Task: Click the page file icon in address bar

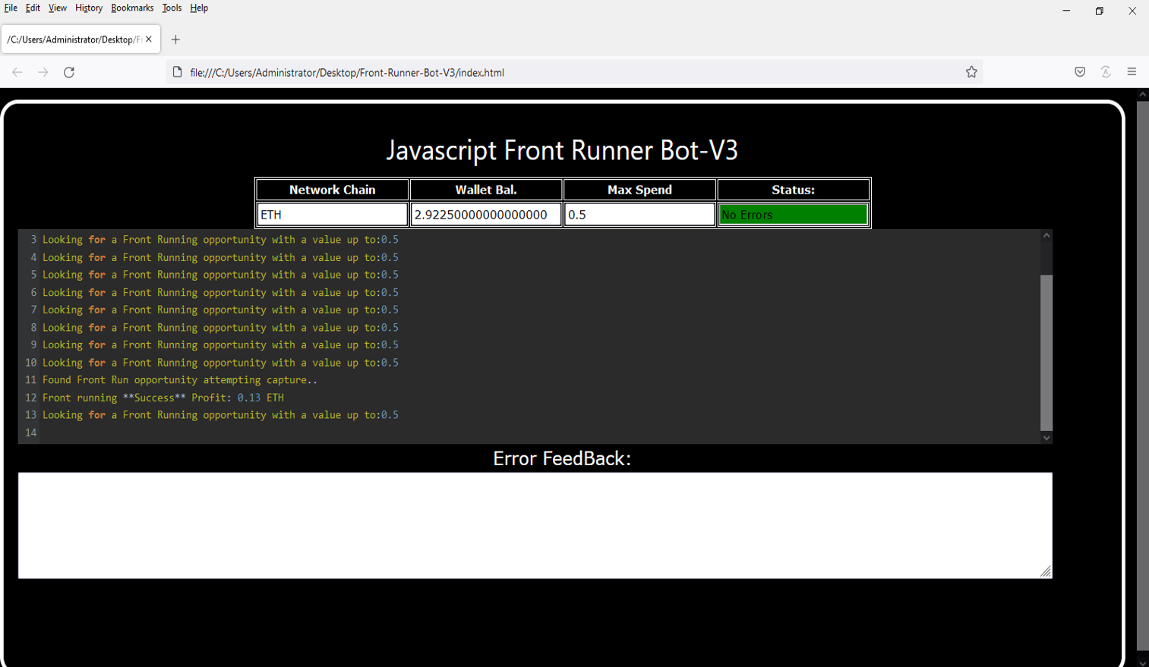Action: [178, 72]
